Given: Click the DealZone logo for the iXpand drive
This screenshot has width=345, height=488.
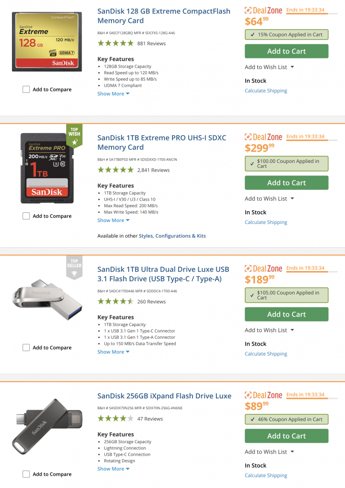Looking at the screenshot, I should pyautogui.click(x=263, y=395).
